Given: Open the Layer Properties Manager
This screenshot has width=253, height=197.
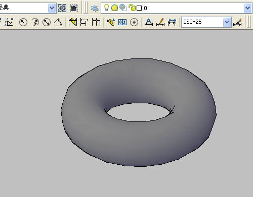Looking at the screenshot, I should pyautogui.click(x=95, y=8).
